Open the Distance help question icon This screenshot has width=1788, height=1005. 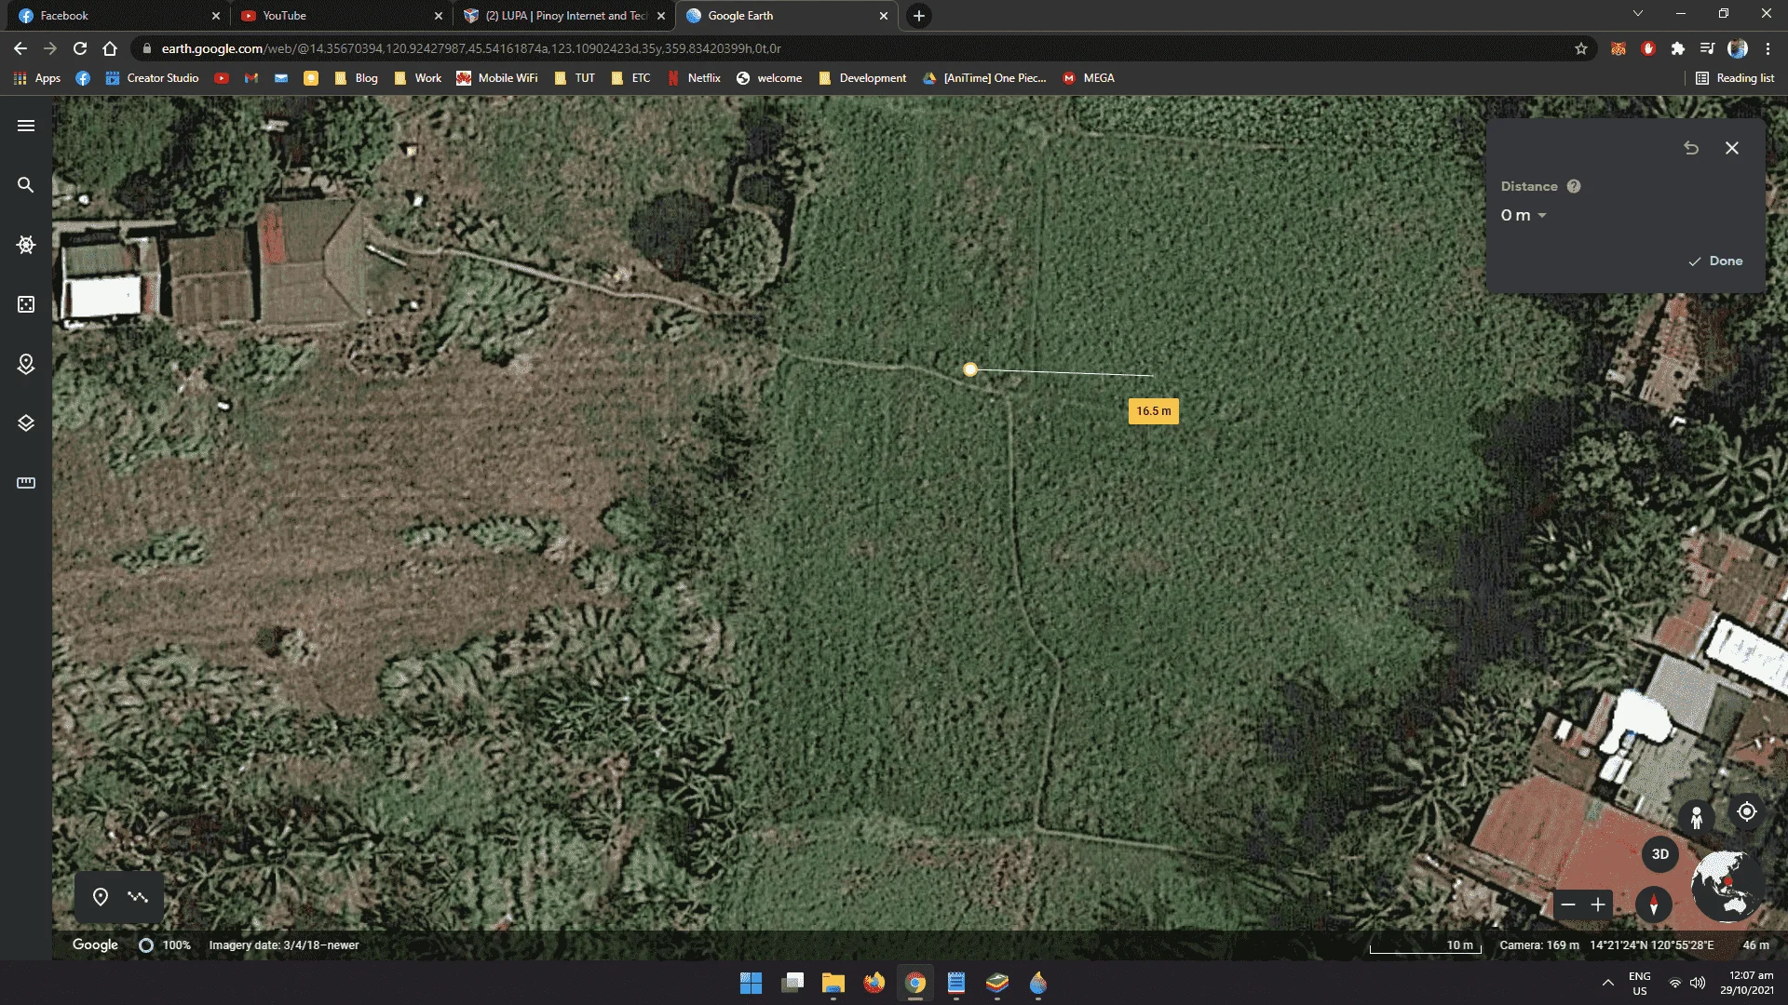coord(1574,186)
